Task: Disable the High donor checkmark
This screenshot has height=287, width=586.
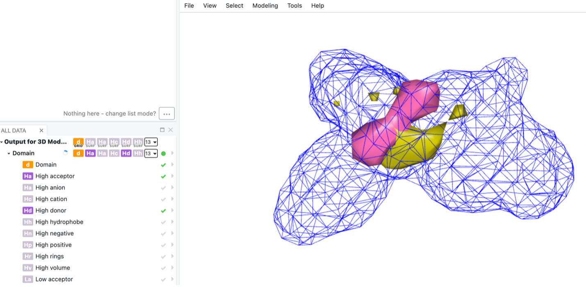Action: [163, 210]
